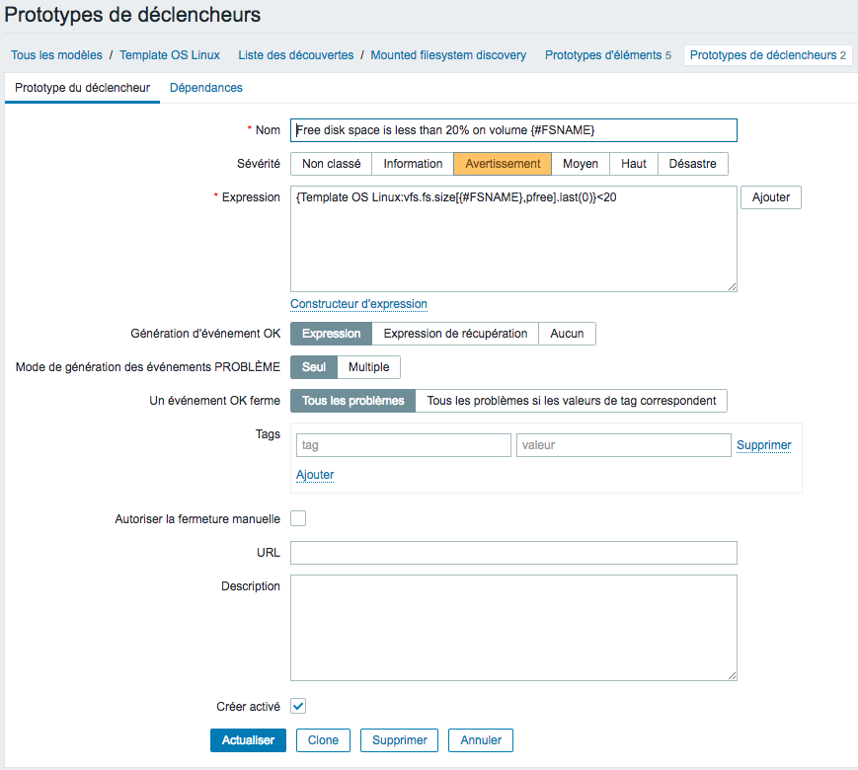Viewport: 858px width, 770px height.
Task: Uncheck the Créer activé checkbox
Action: point(298,706)
